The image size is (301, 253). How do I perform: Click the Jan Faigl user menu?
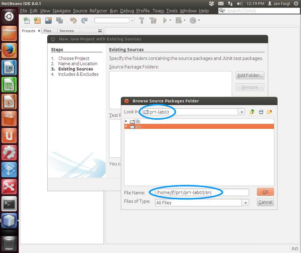pyautogui.click(x=279, y=4)
